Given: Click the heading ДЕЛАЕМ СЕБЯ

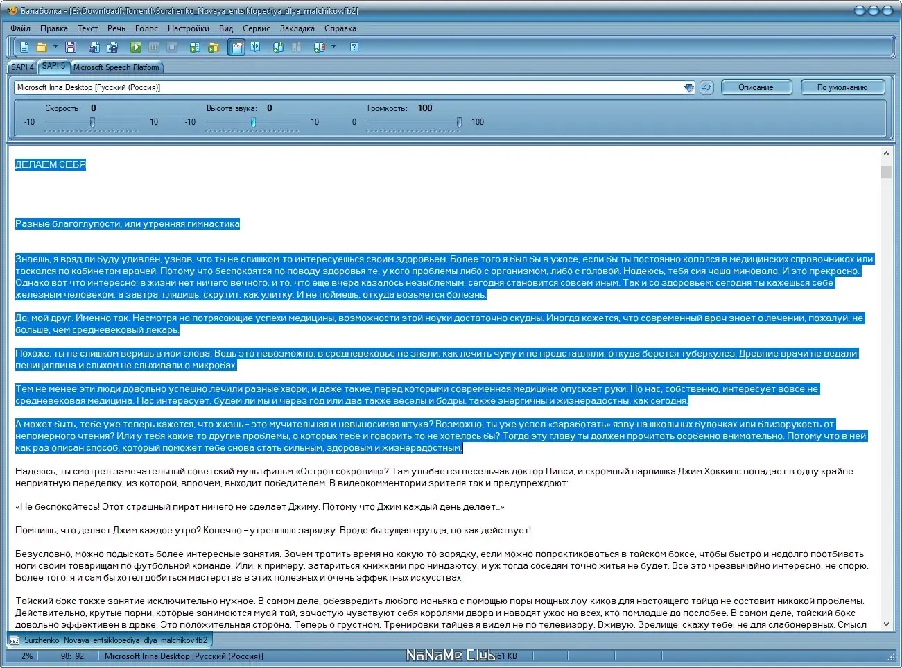Looking at the screenshot, I should tap(51, 164).
